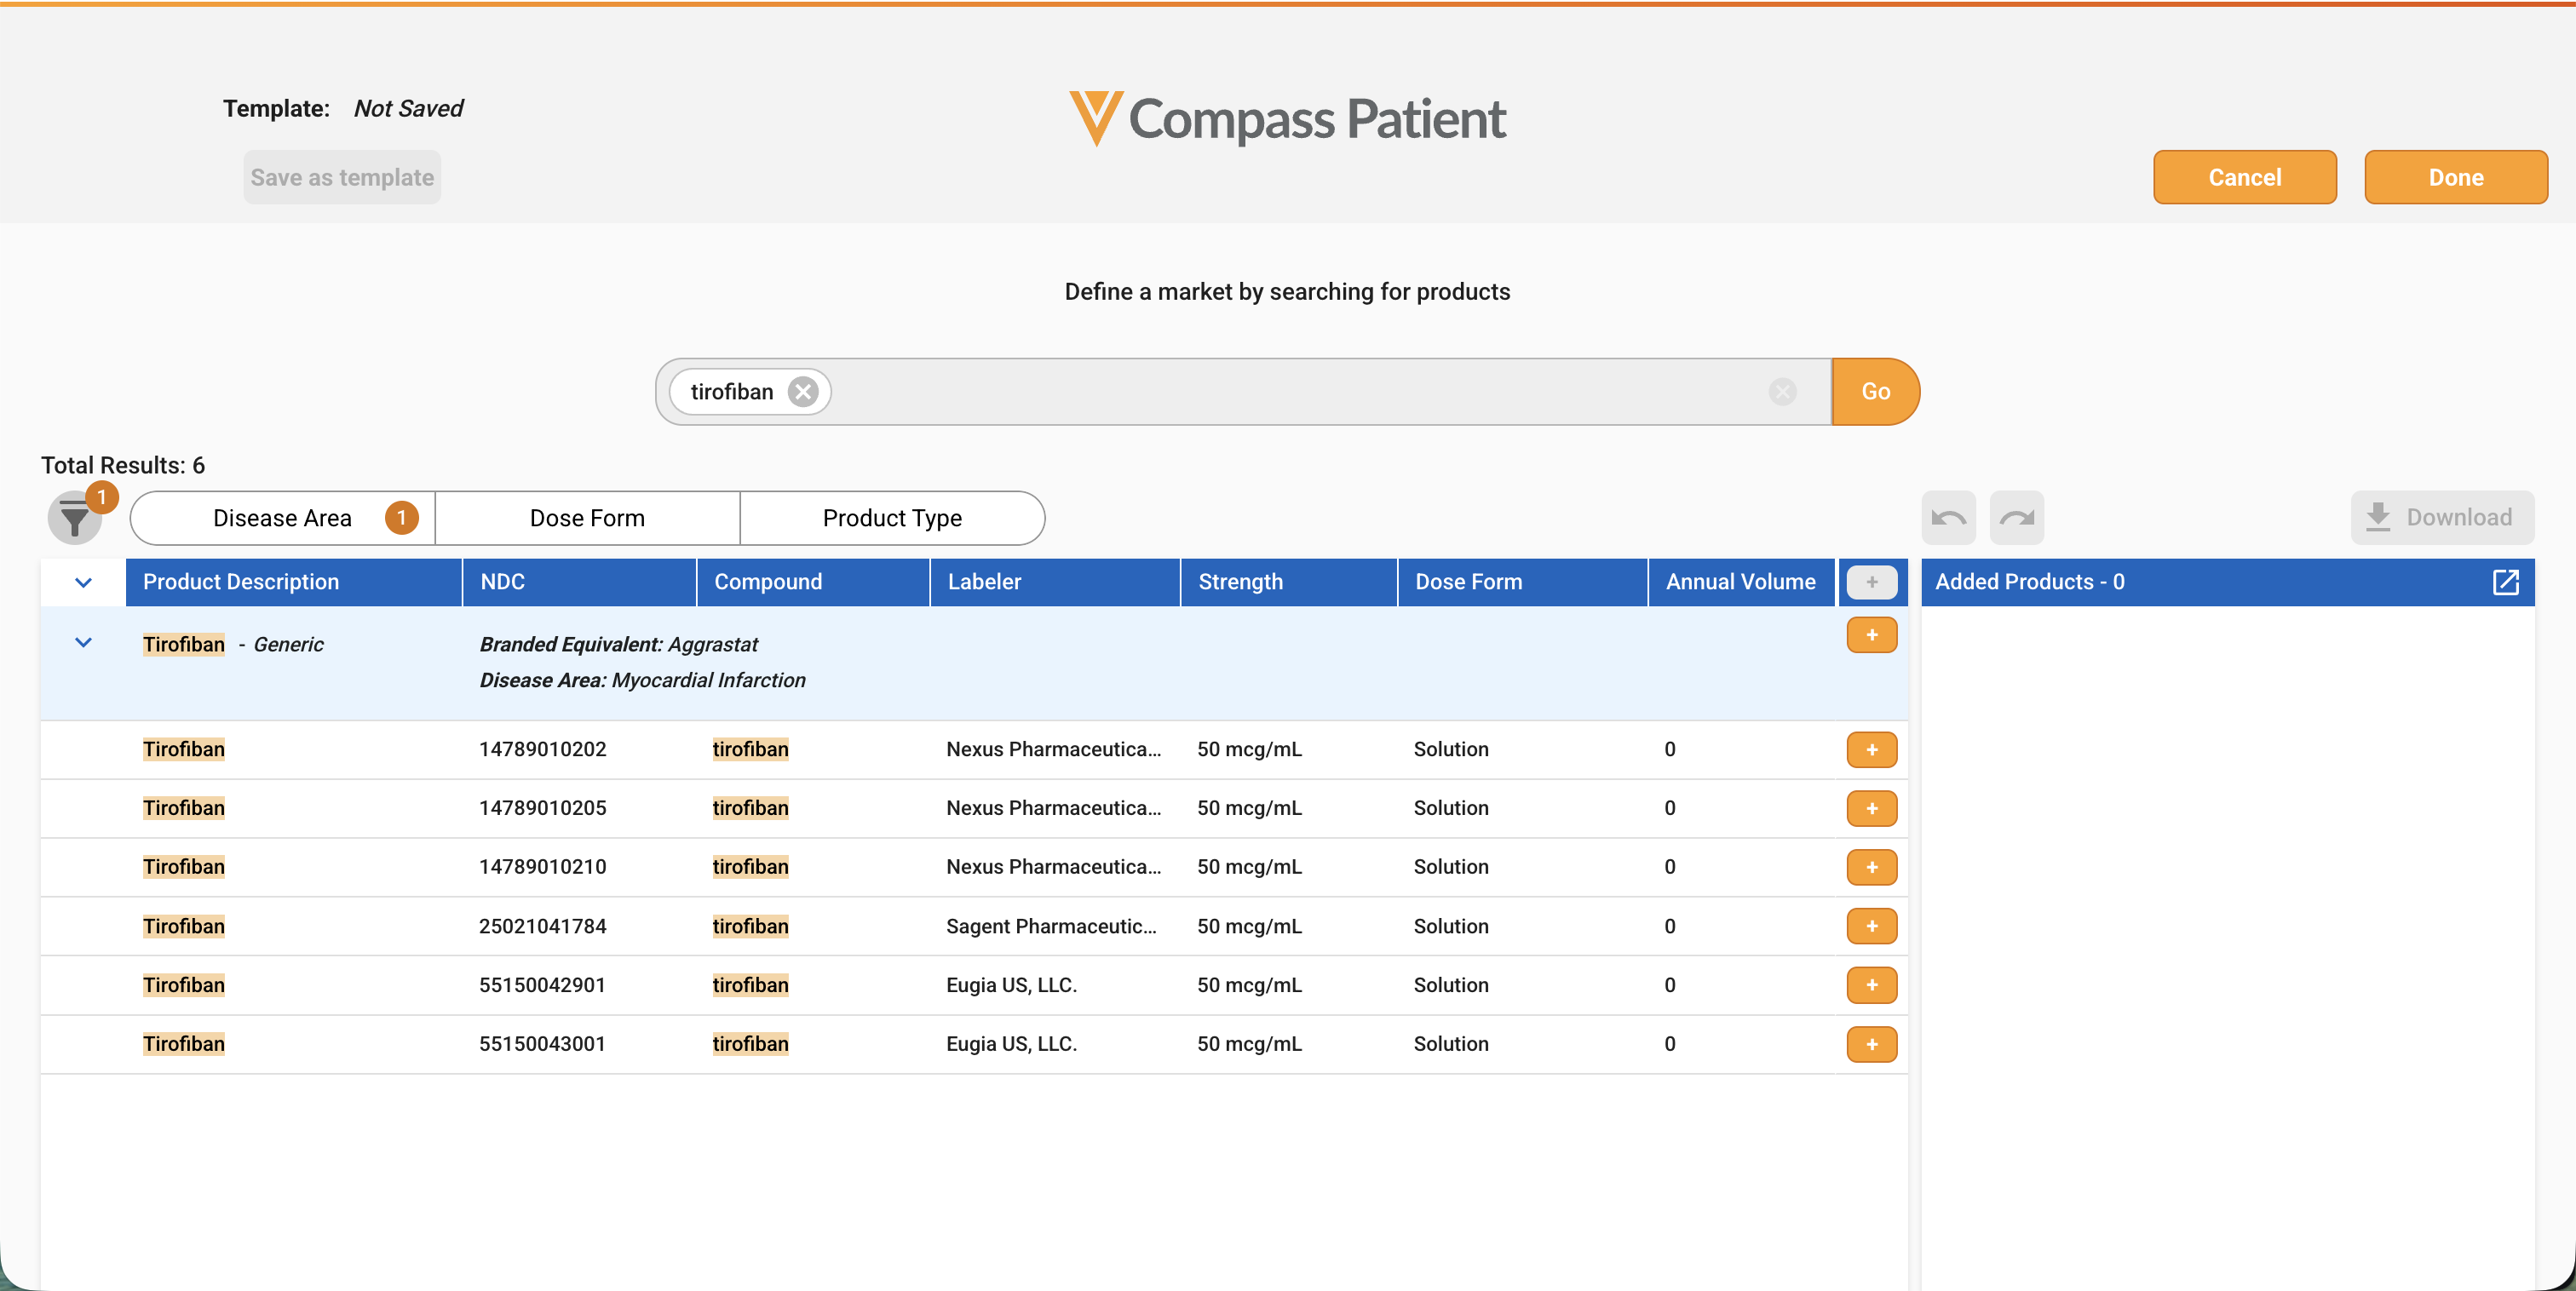Undo the last product action

[1948, 518]
